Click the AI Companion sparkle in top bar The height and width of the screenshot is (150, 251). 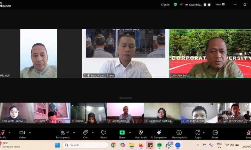[181, 4]
